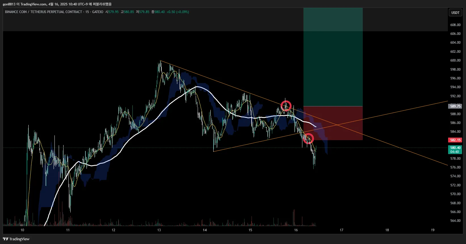Click the open value 579.95
The image size is (466, 244).
point(113,12)
